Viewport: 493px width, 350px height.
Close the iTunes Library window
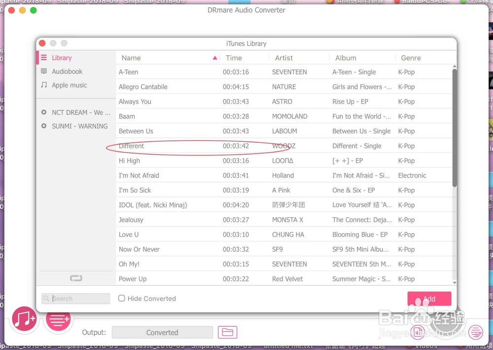pyautogui.click(x=42, y=43)
